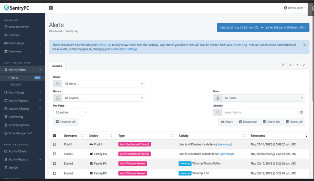Sort the table by Username column

point(73,136)
